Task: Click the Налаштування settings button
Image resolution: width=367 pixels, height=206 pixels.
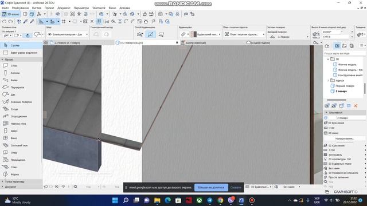Action: click(x=345, y=138)
